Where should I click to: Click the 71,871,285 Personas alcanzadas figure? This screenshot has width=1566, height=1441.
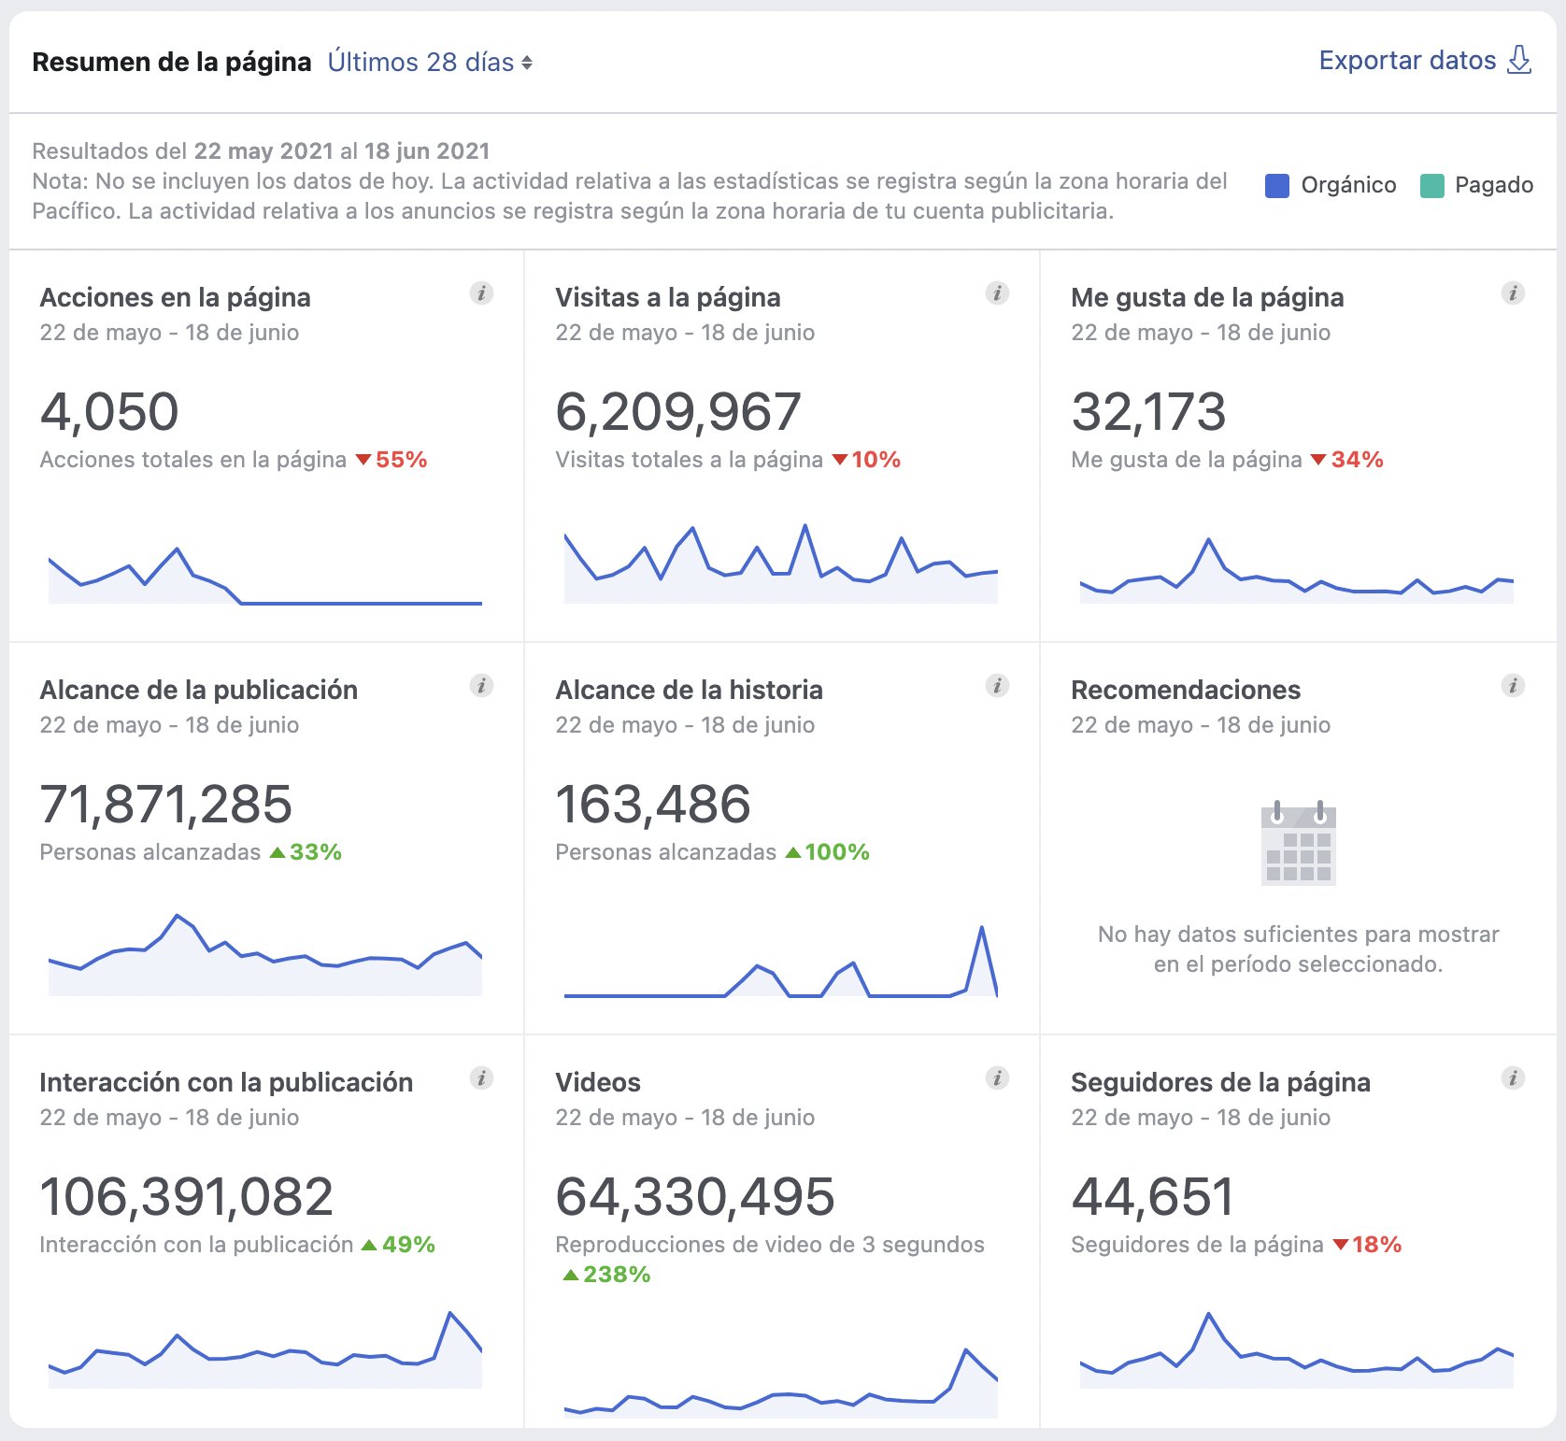click(165, 805)
